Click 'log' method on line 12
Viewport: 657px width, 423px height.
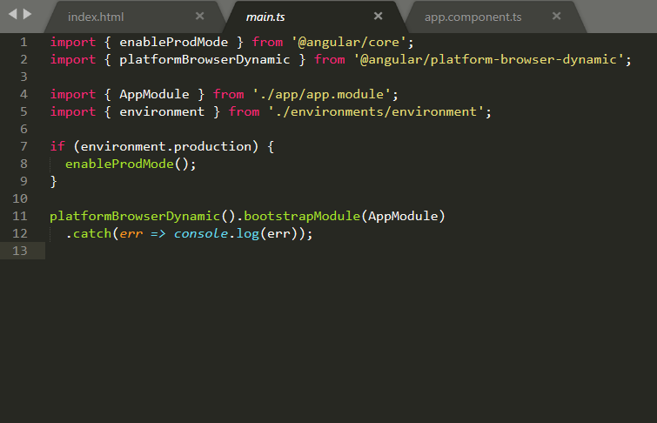point(248,233)
